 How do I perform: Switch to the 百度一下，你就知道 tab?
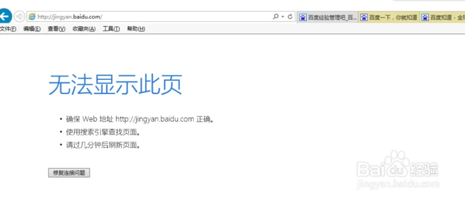(x=389, y=17)
